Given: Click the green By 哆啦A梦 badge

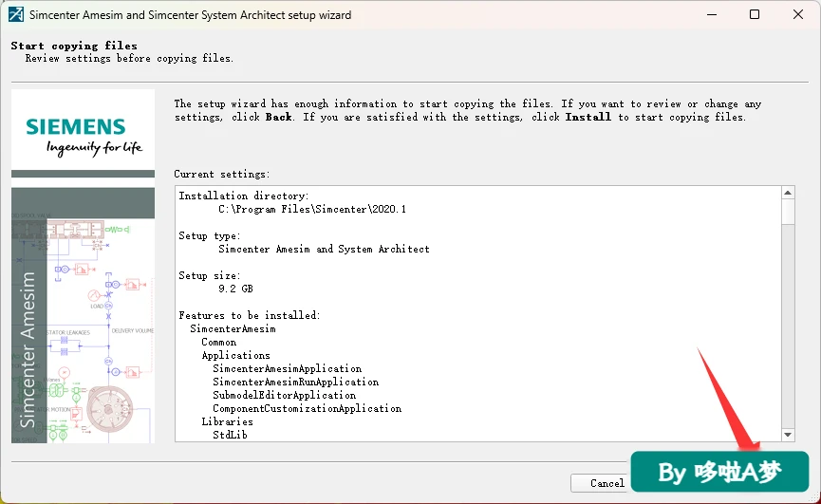Looking at the screenshot, I should click(719, 472).
